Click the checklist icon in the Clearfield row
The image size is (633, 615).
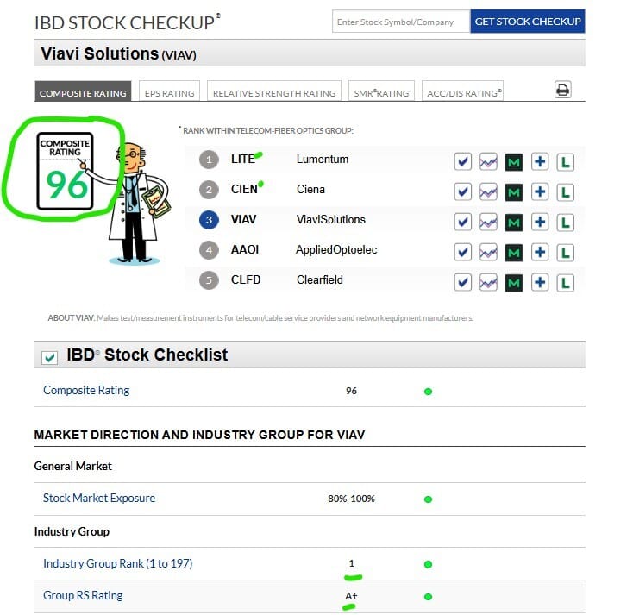[x=462, y=283]
